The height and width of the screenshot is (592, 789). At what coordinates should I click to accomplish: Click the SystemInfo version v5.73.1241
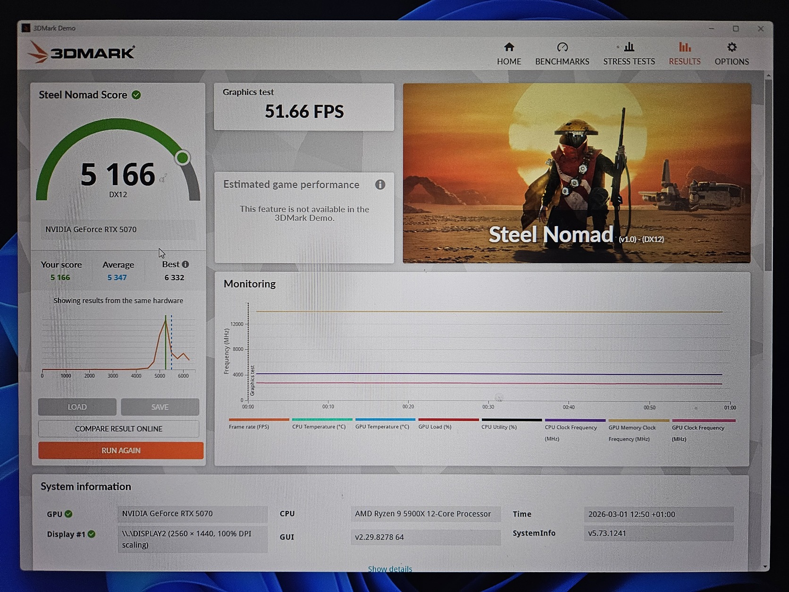tap(659, 533)
